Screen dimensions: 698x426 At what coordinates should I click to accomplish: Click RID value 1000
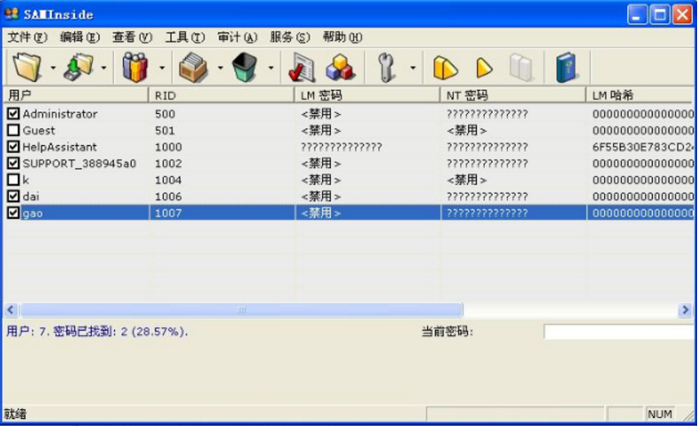(168, 147)
